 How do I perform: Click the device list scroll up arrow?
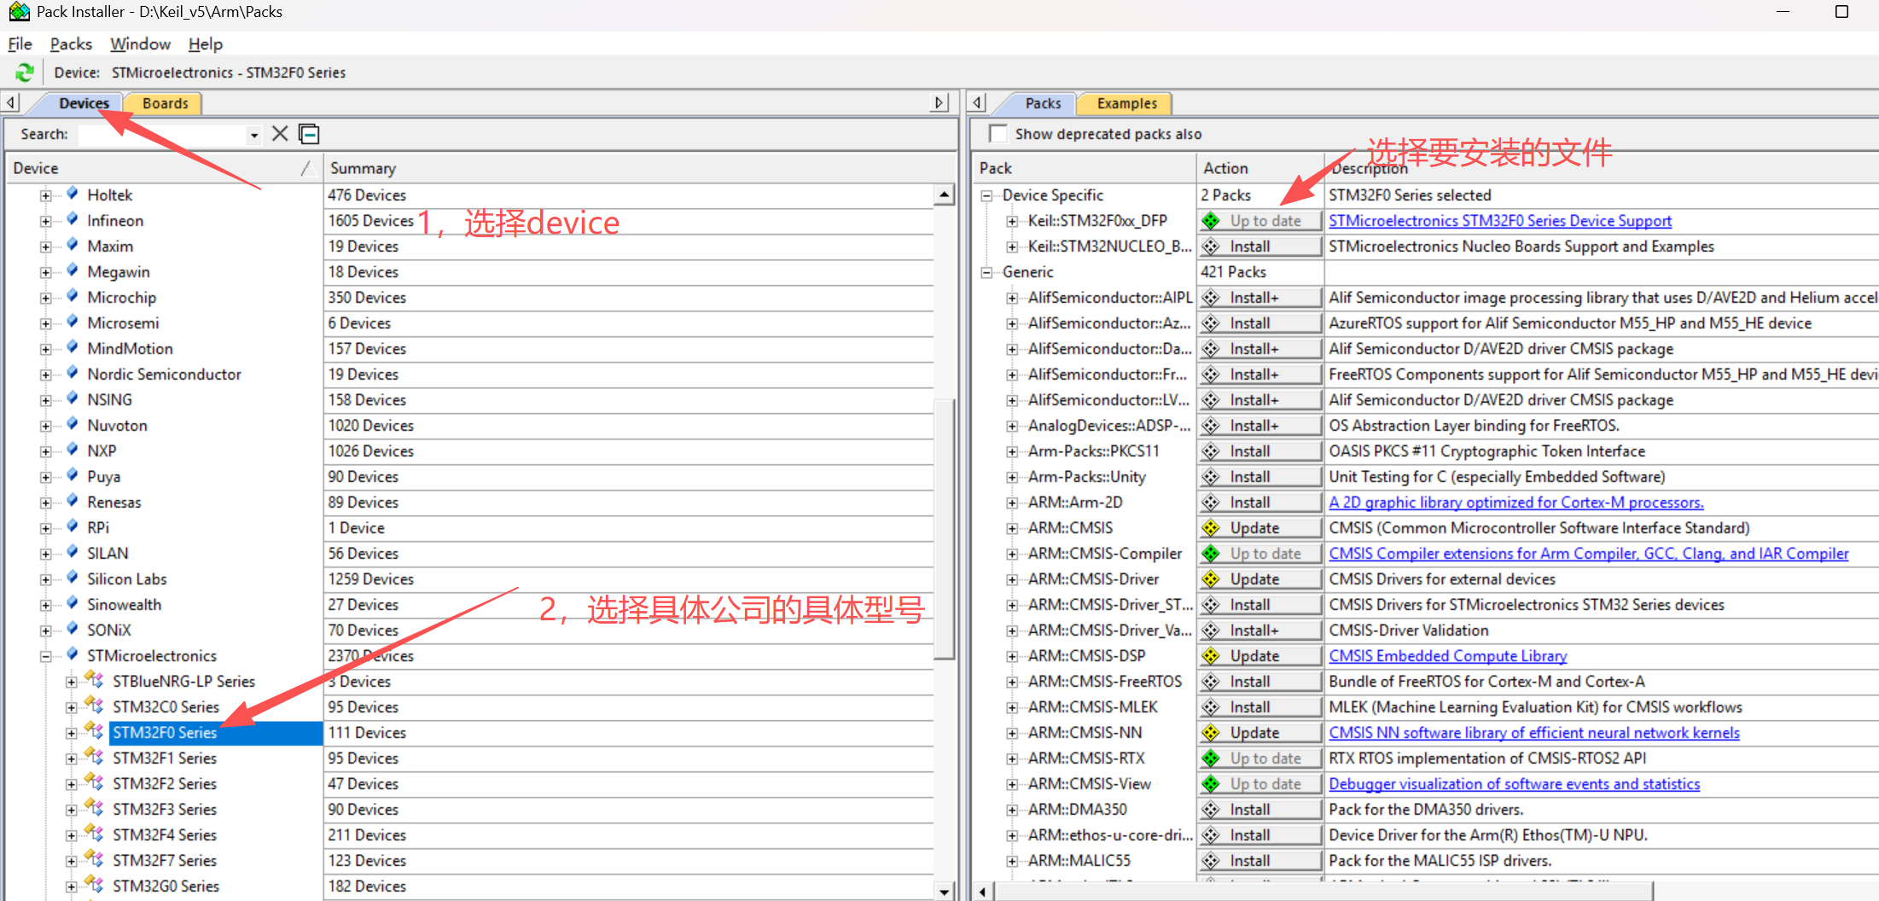(944, 195)
